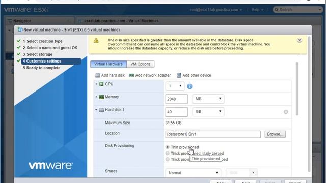Image resolution: width=326 pixels, height=183 pixels.
Task: Open the hard disk GB unit dropdown
Action: 208,112
